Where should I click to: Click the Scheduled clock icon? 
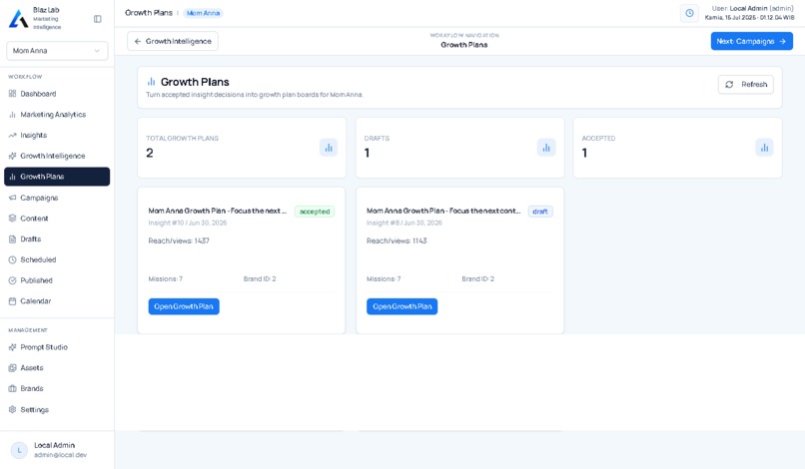click(12, 259)
